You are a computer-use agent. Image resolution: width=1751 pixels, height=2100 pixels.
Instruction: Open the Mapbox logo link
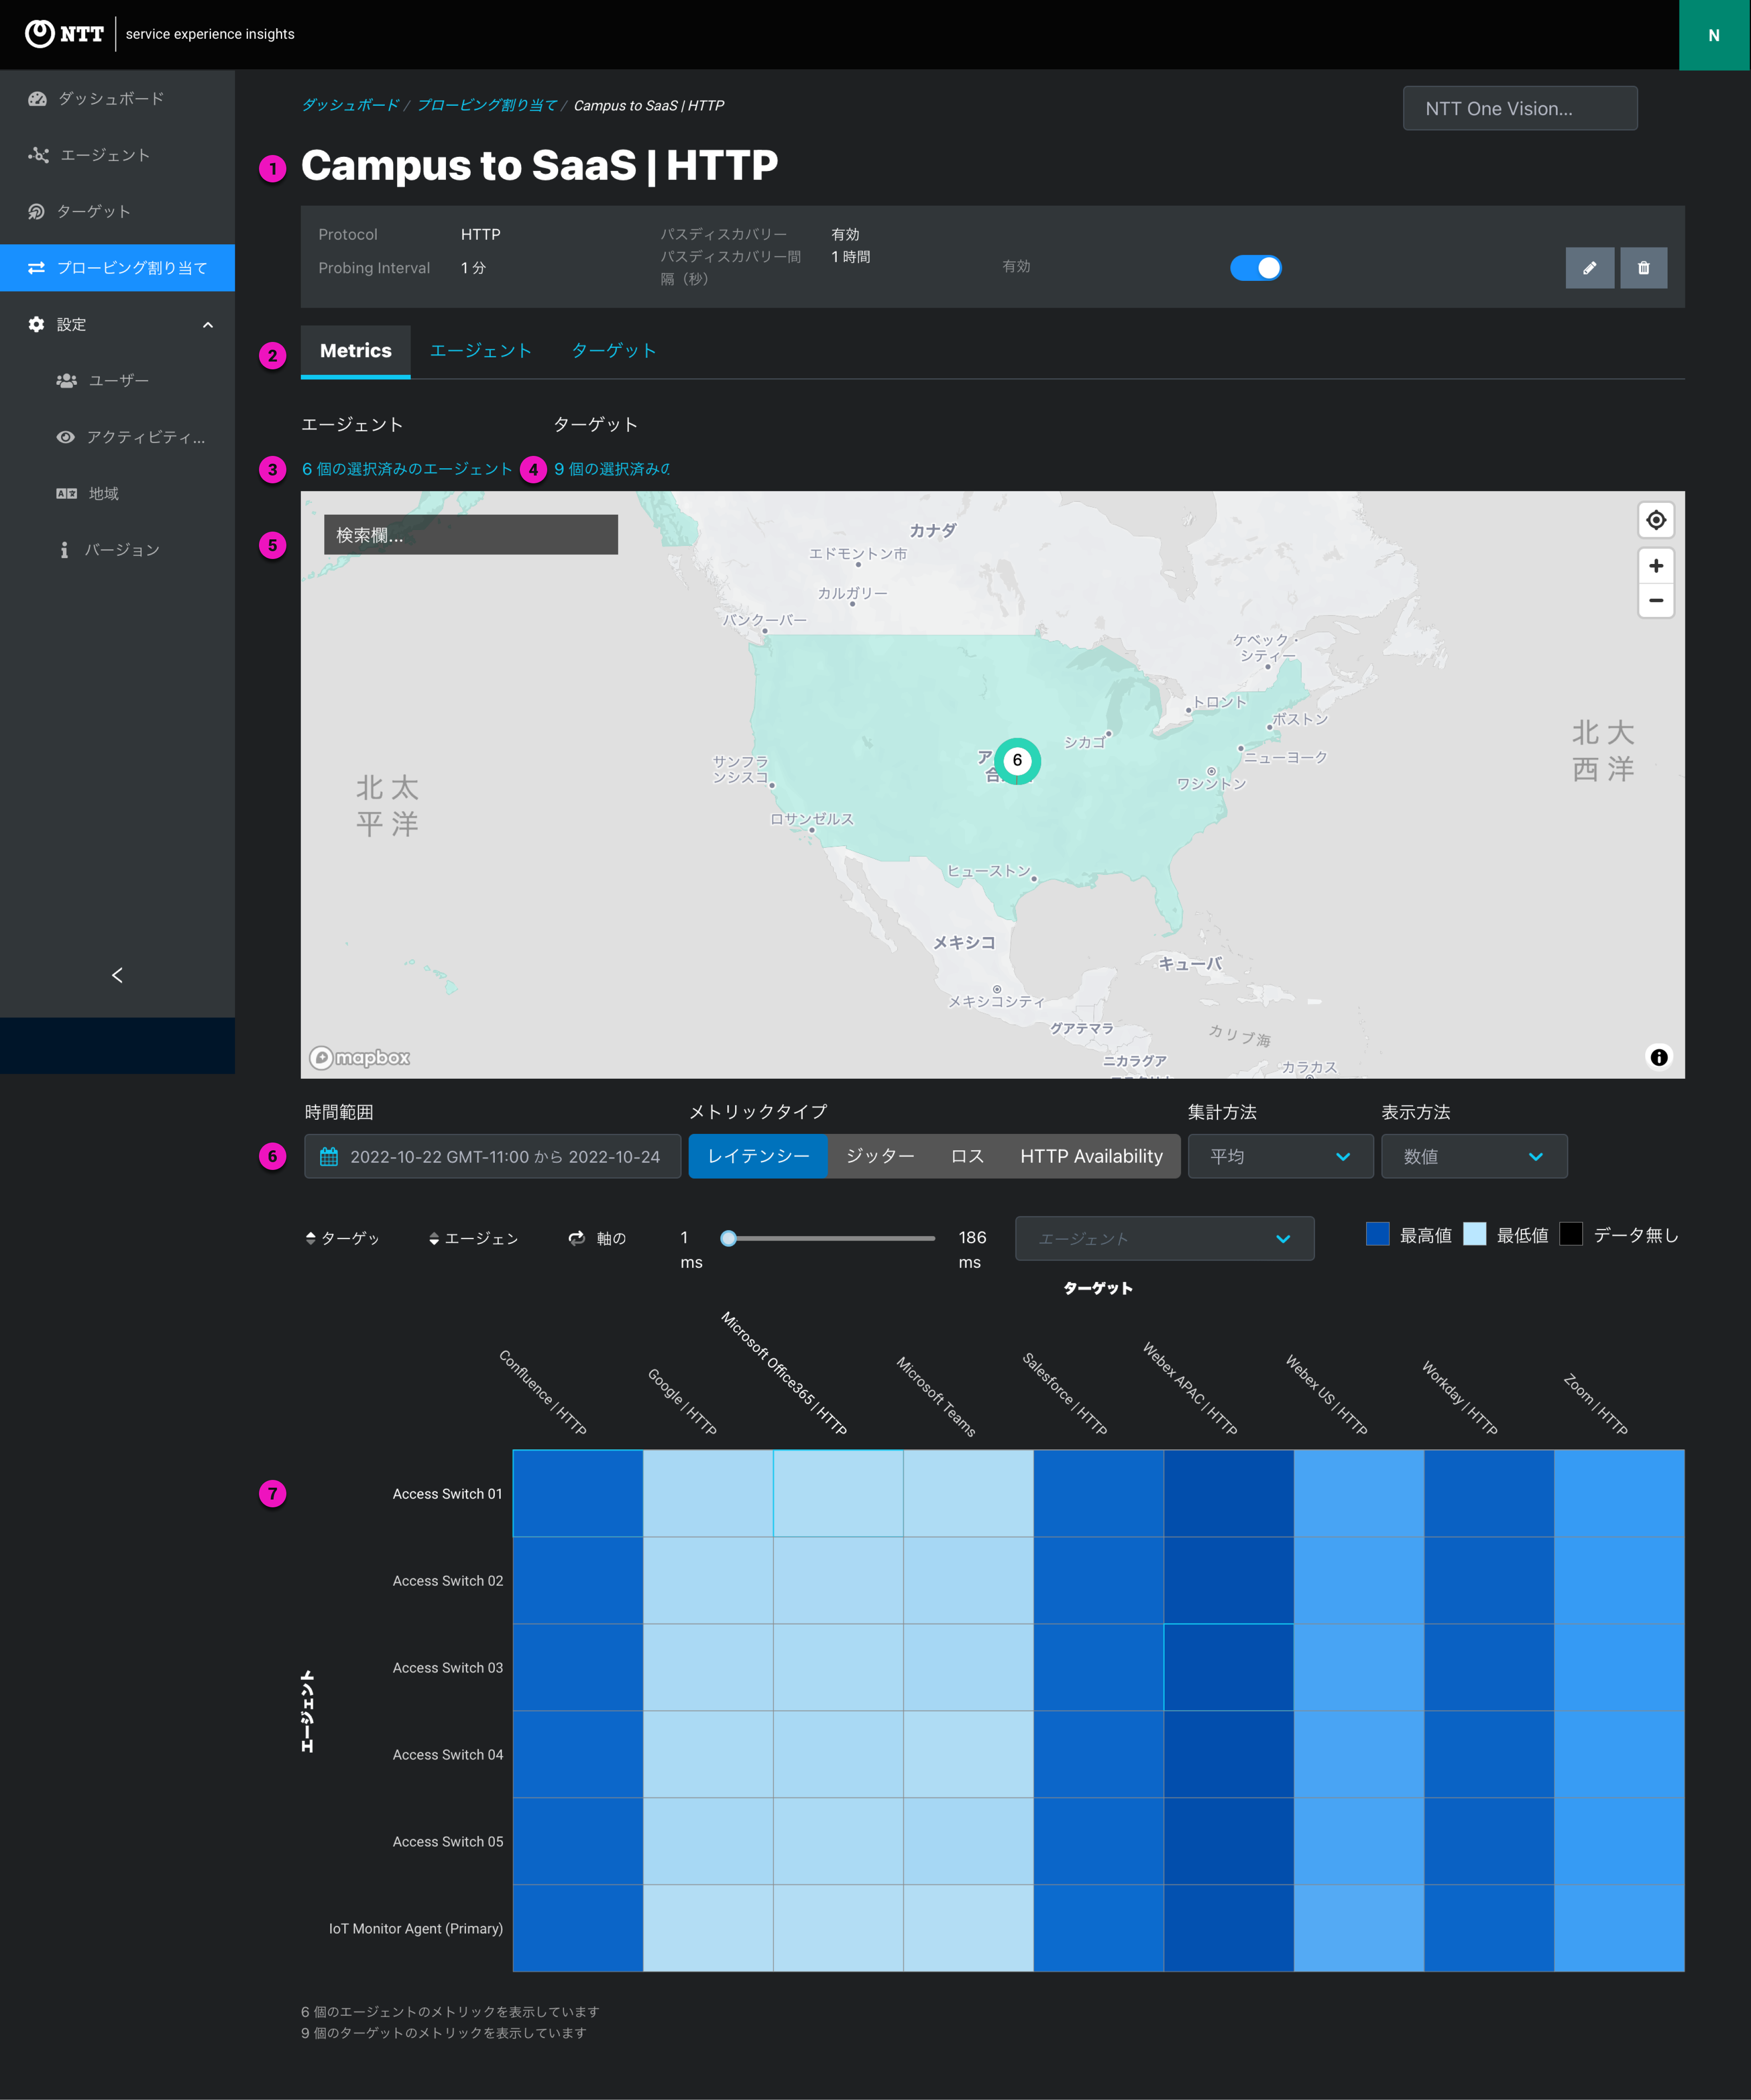pos(360,1057)
